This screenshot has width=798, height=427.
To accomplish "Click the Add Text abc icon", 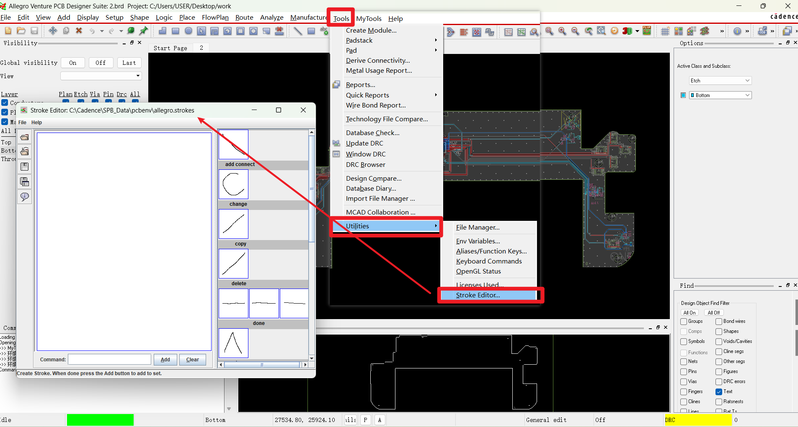I will pos(324,31).
